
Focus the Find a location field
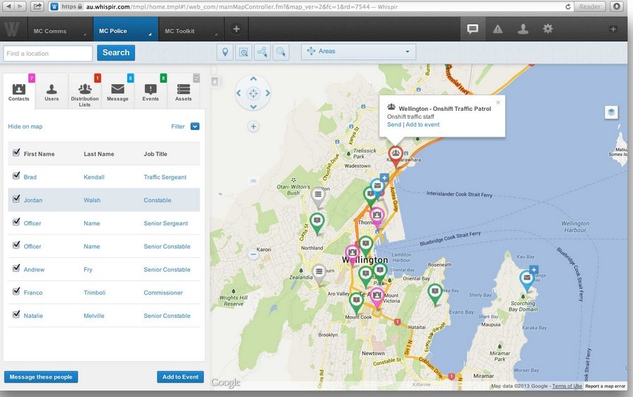click(48, 53)
